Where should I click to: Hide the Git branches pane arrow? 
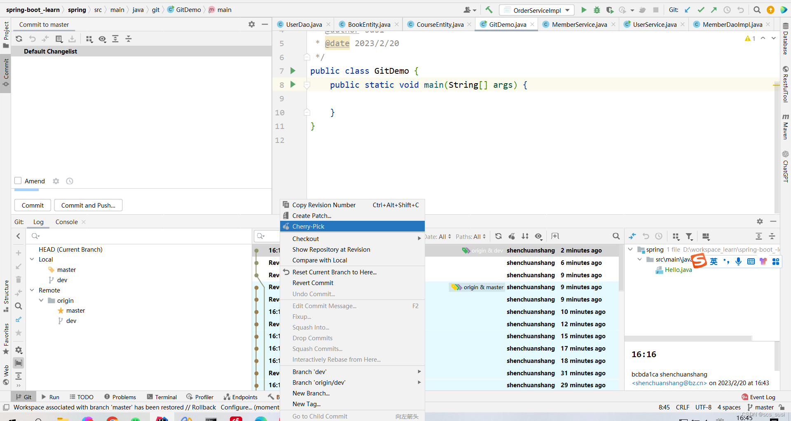point(18,236)
